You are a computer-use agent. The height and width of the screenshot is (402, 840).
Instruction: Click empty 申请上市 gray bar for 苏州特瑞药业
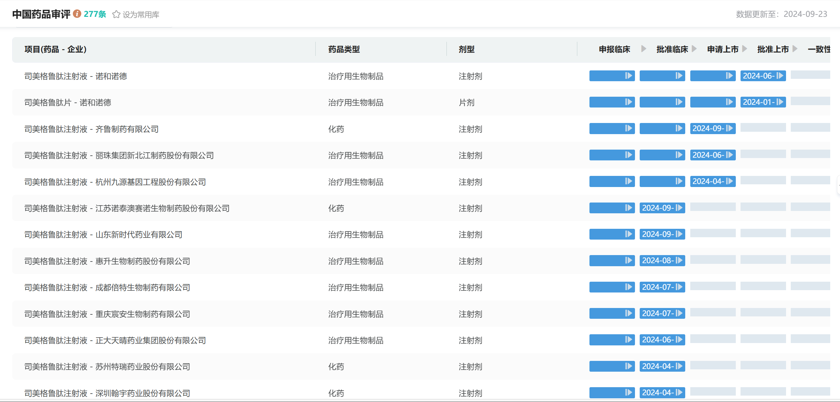tap(713, 365)
